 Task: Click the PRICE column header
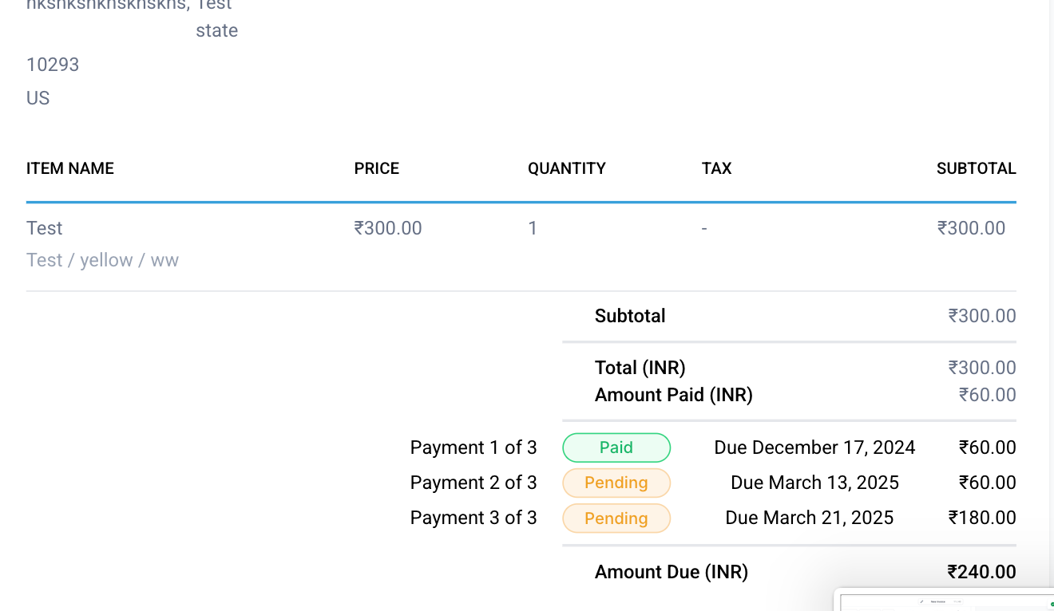[x=376, y=168]
